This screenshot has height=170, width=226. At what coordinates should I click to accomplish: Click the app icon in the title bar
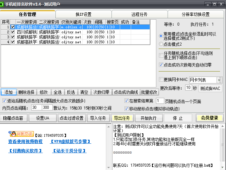pyautogui.click(x=3, y=4)
